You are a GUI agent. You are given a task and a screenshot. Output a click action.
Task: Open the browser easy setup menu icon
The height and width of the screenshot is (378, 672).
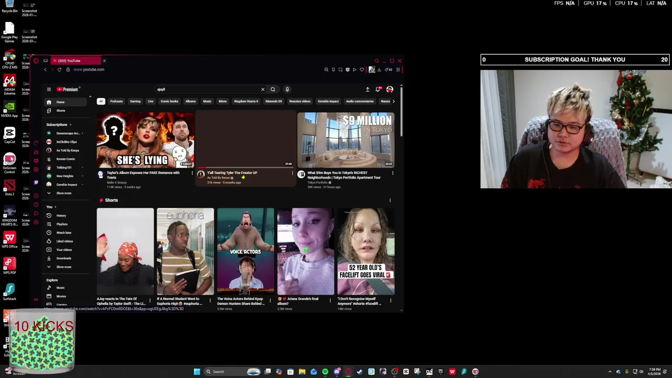coord(398,69)
